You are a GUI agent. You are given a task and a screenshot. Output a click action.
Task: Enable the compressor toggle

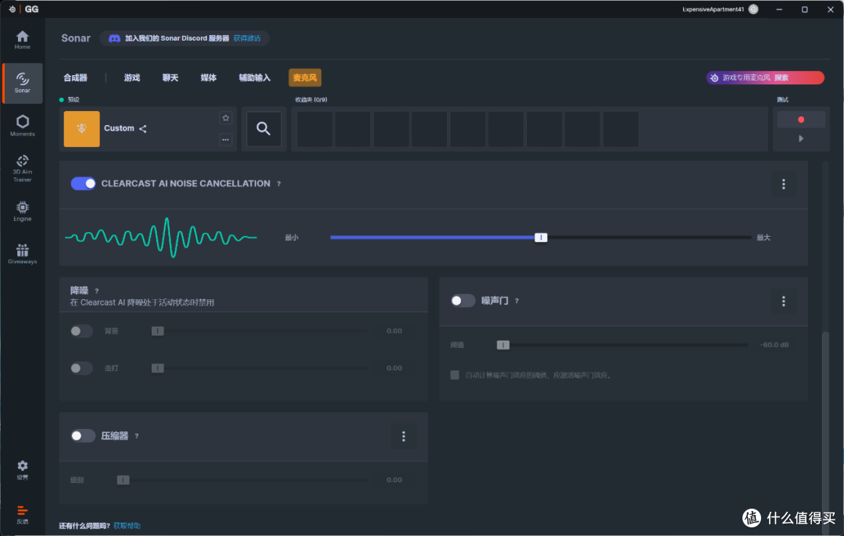click(x=83, y=435)
